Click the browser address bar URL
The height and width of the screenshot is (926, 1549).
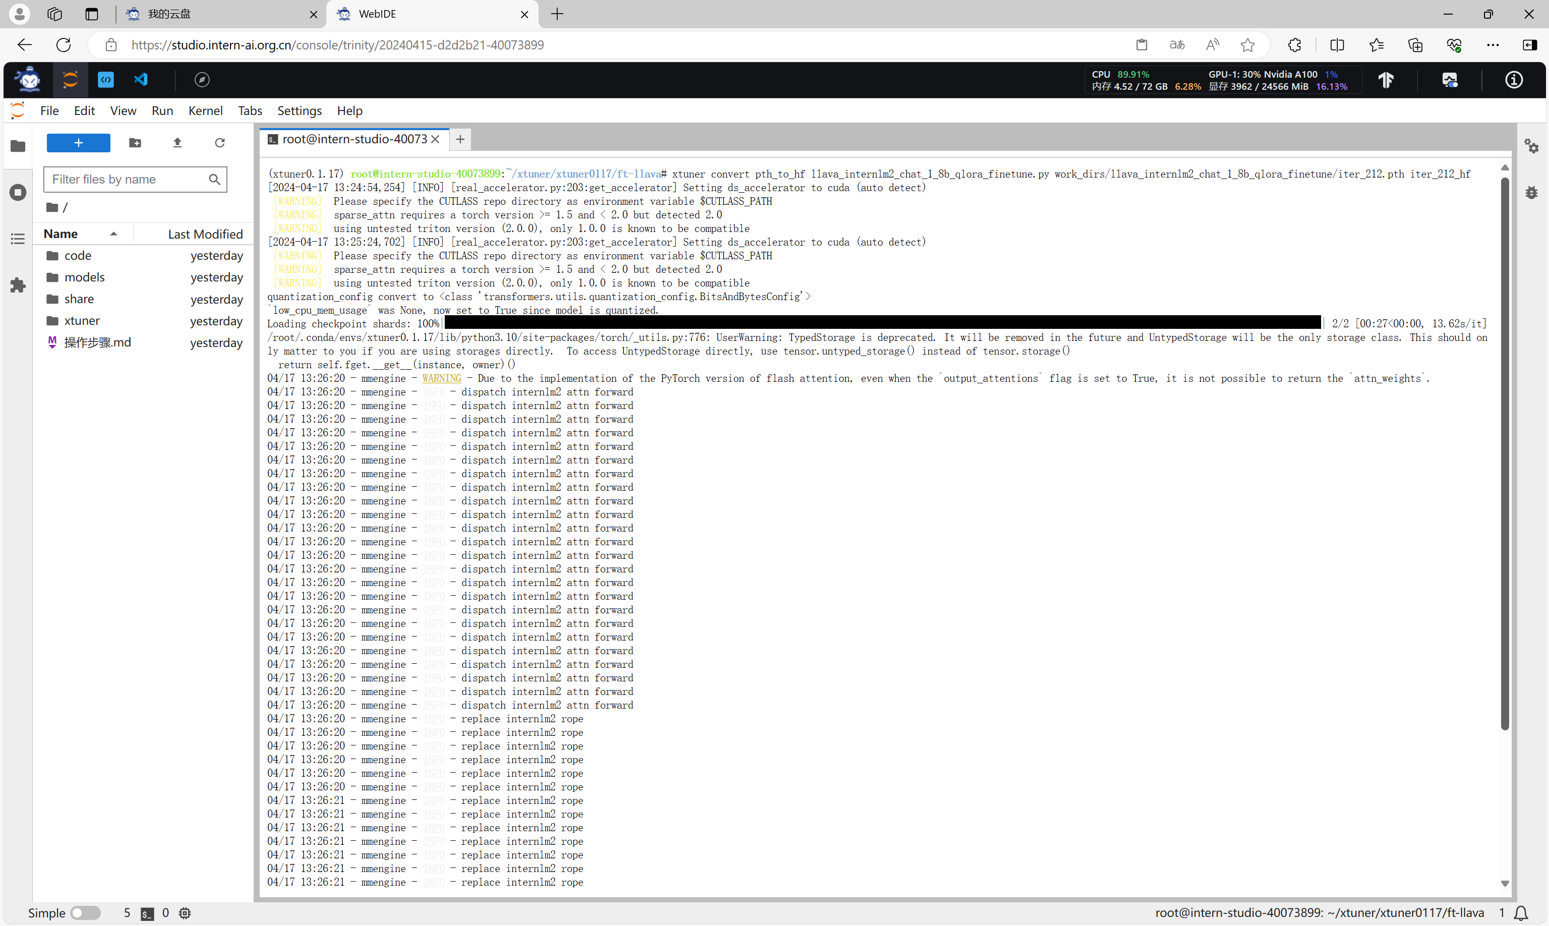(x=337, y=45)
